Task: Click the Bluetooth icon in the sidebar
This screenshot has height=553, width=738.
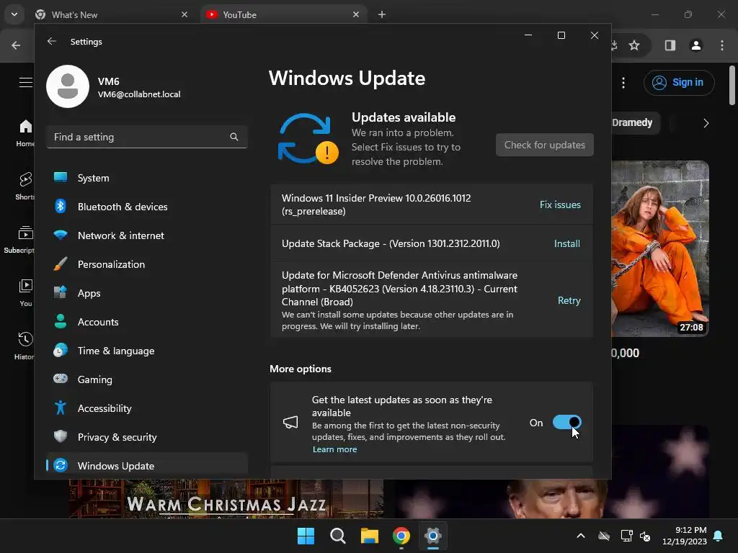Action: 61,206
